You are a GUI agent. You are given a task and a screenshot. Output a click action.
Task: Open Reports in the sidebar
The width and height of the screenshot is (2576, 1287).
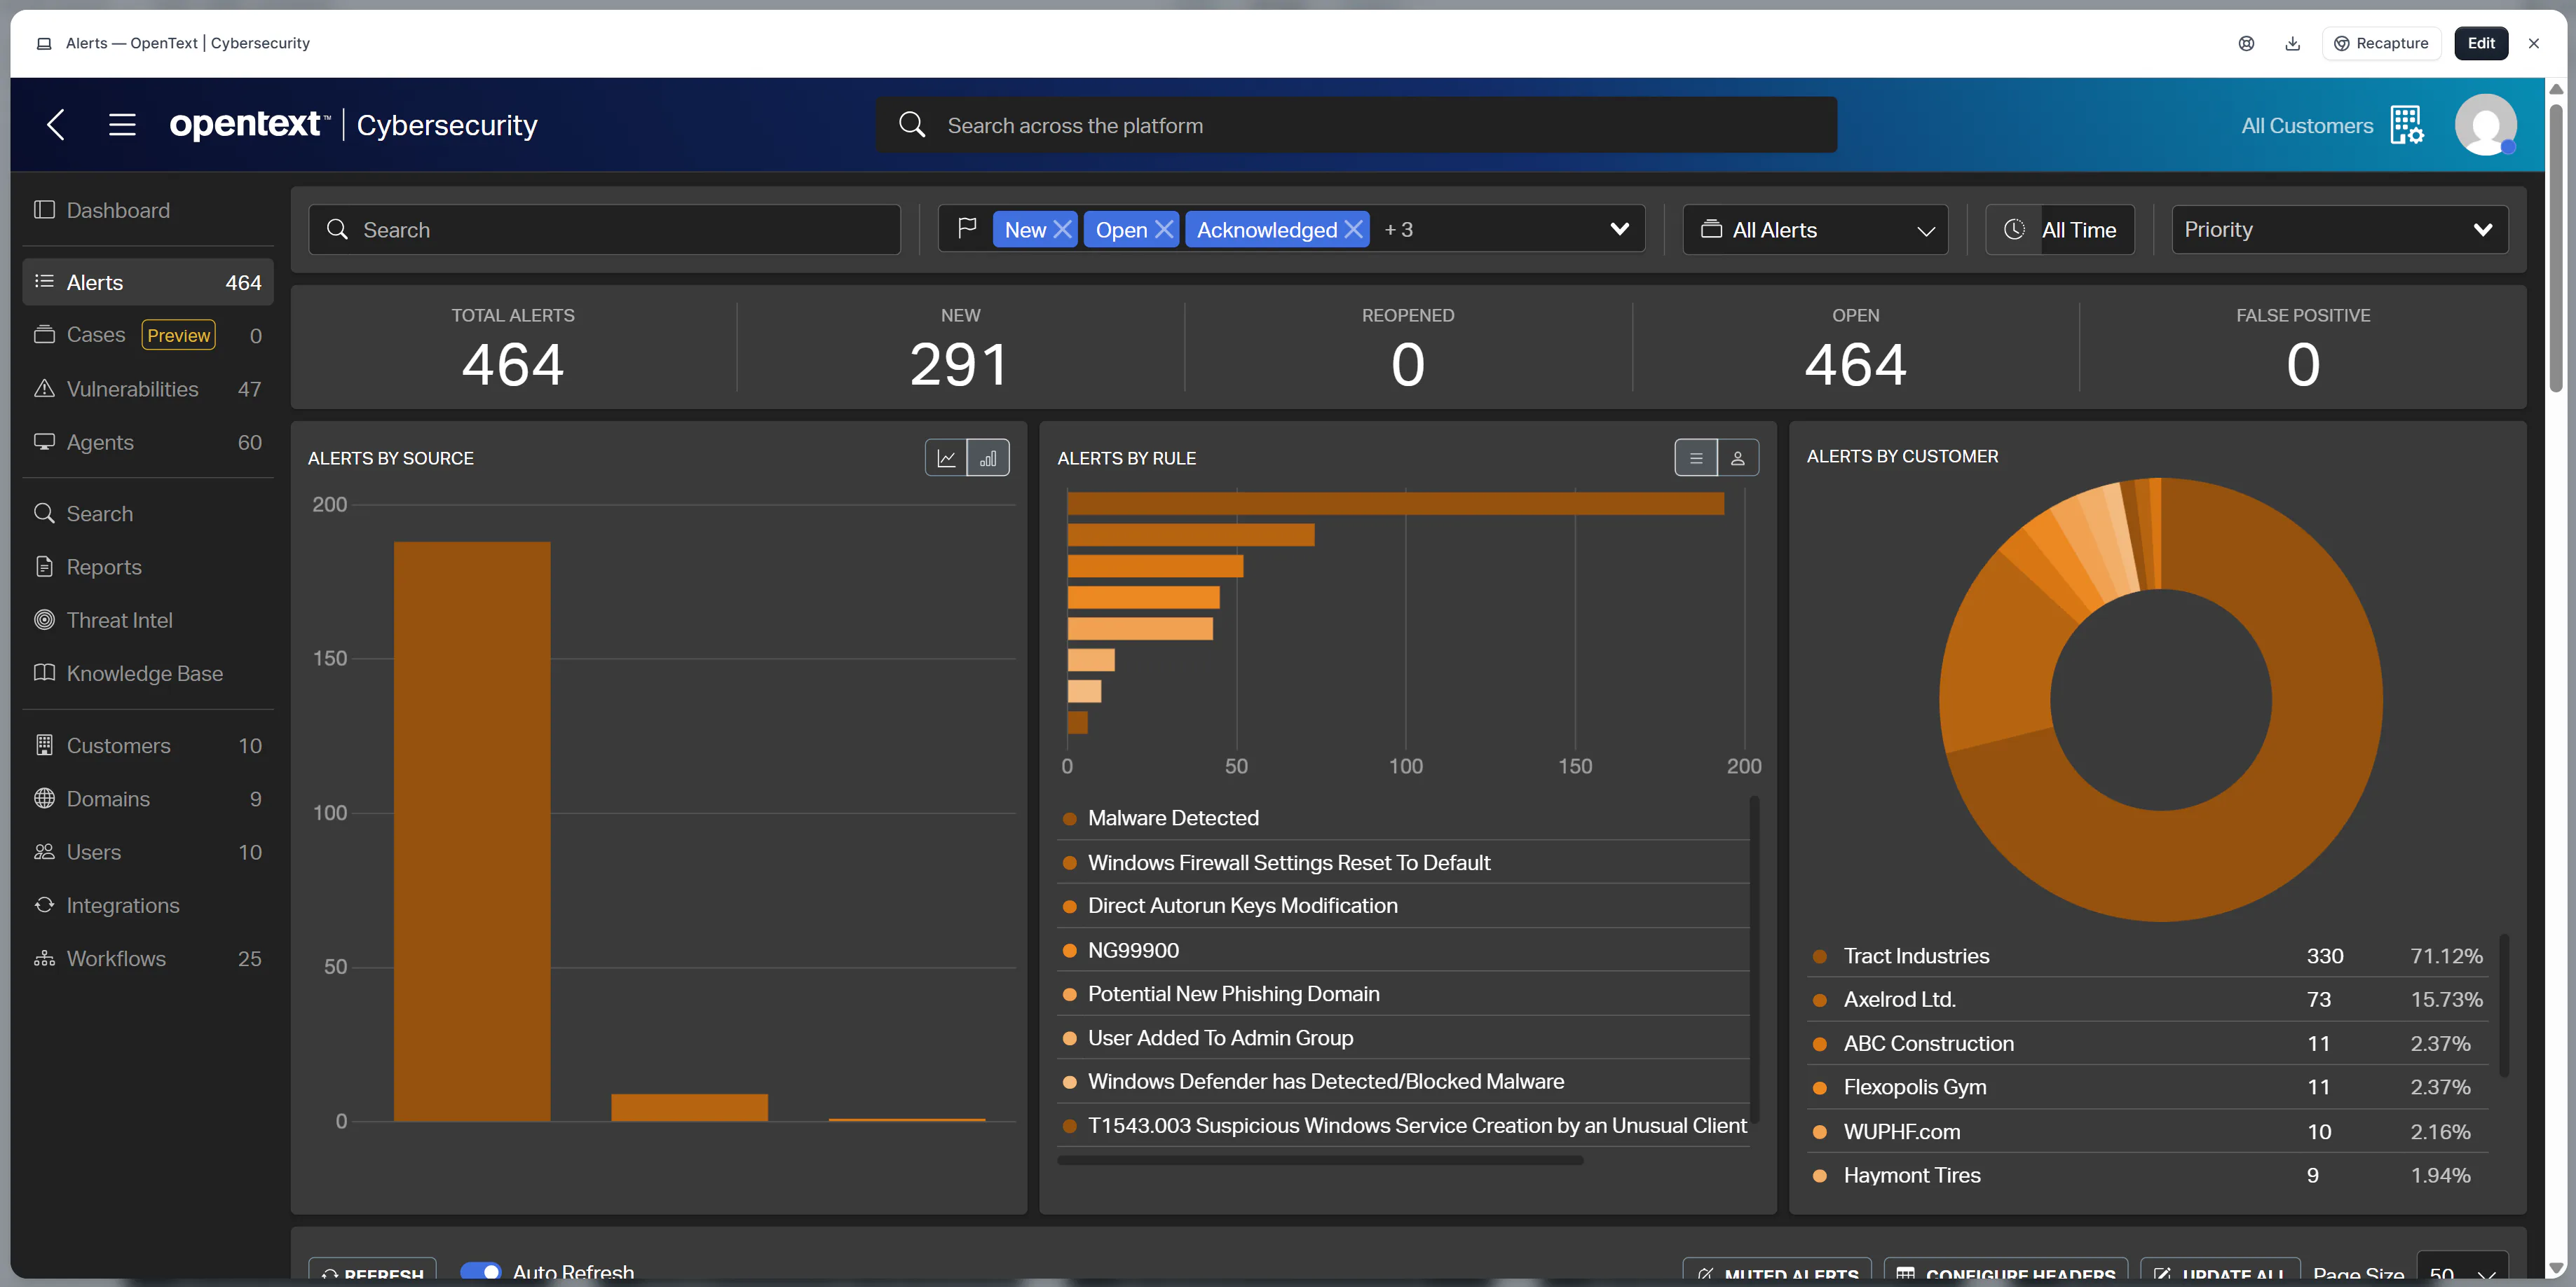click(148, 567)
